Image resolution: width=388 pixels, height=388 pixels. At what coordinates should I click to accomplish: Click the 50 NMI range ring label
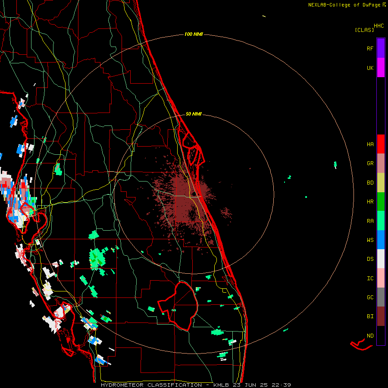194,114
